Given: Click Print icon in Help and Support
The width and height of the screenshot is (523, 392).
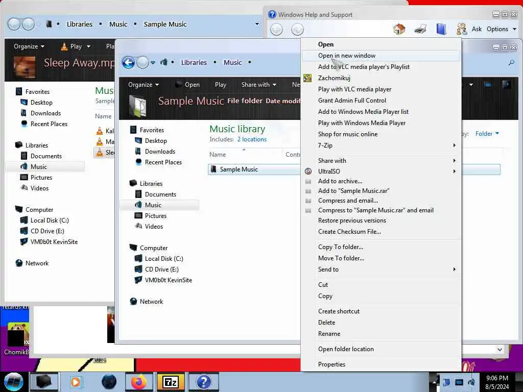Looking at the screenshot, I should tap(420, 29).
